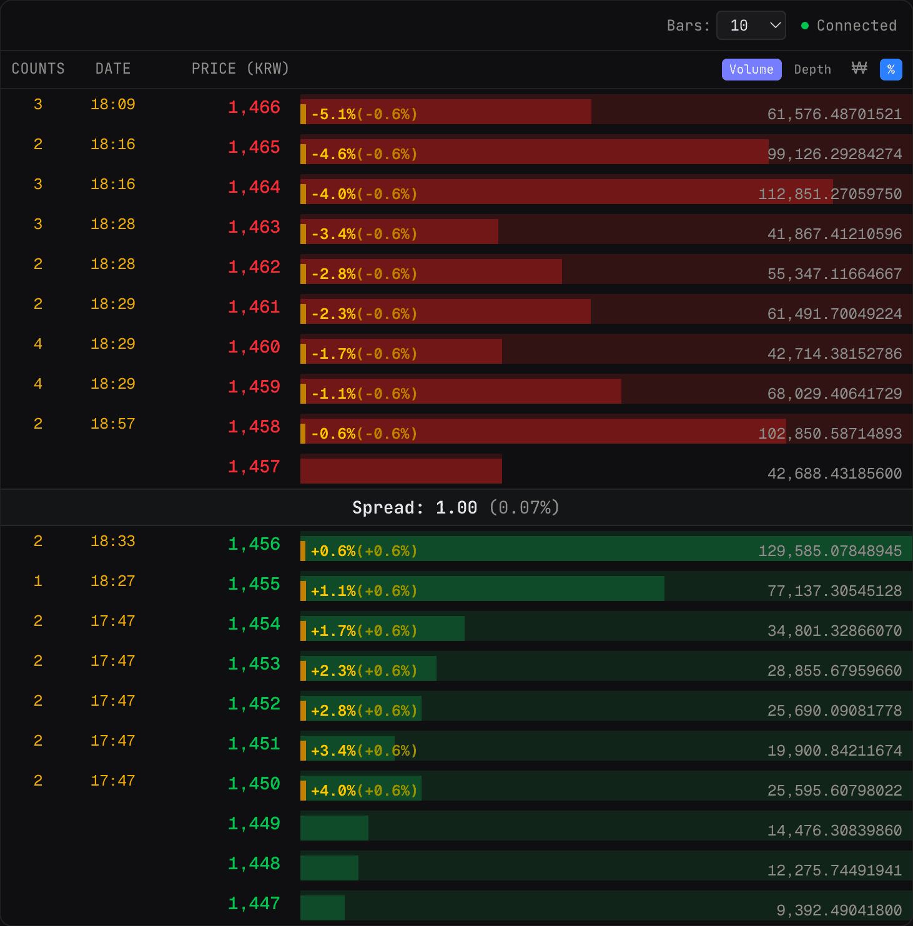Screen dimensions: 913x926
Task: Click the best ask price 1,458
Action: [254, 426]
